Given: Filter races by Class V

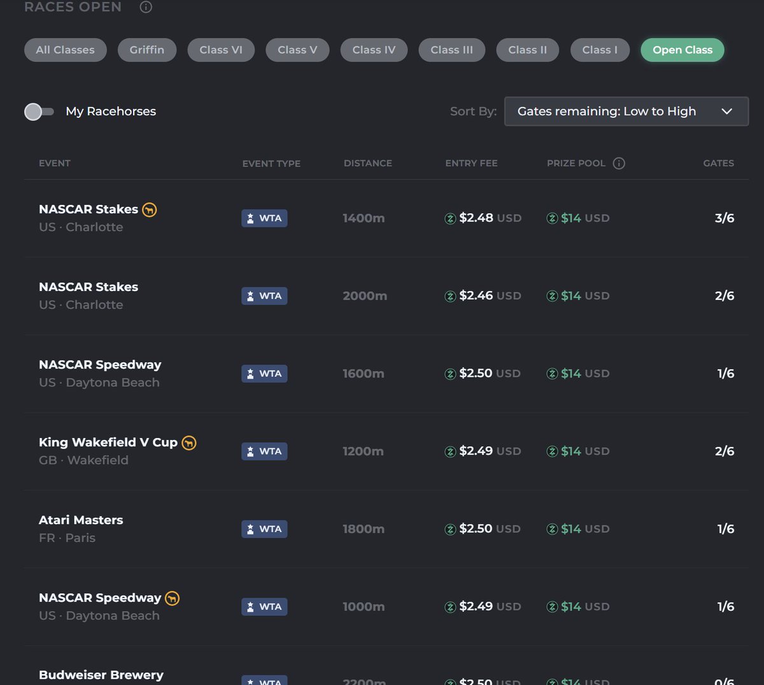Looking at the screenshot, I should pos(297,50).
